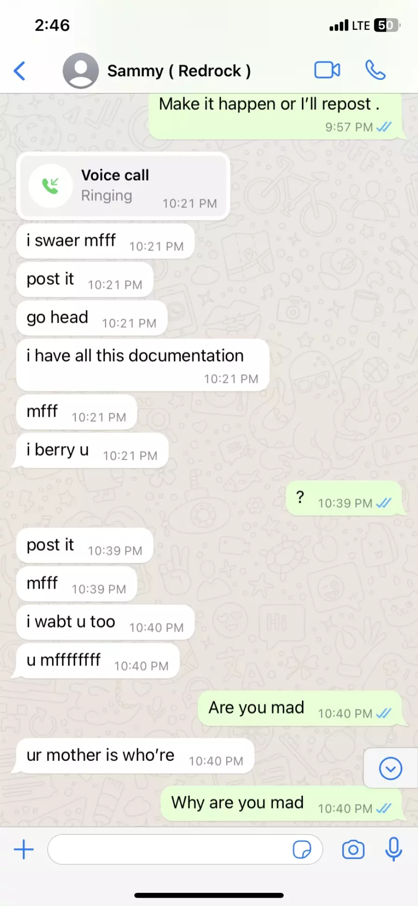The width and height of the screenshot is (418, 906).
Task: Jump to latest messages with down chevron
Action: point(391,768)
